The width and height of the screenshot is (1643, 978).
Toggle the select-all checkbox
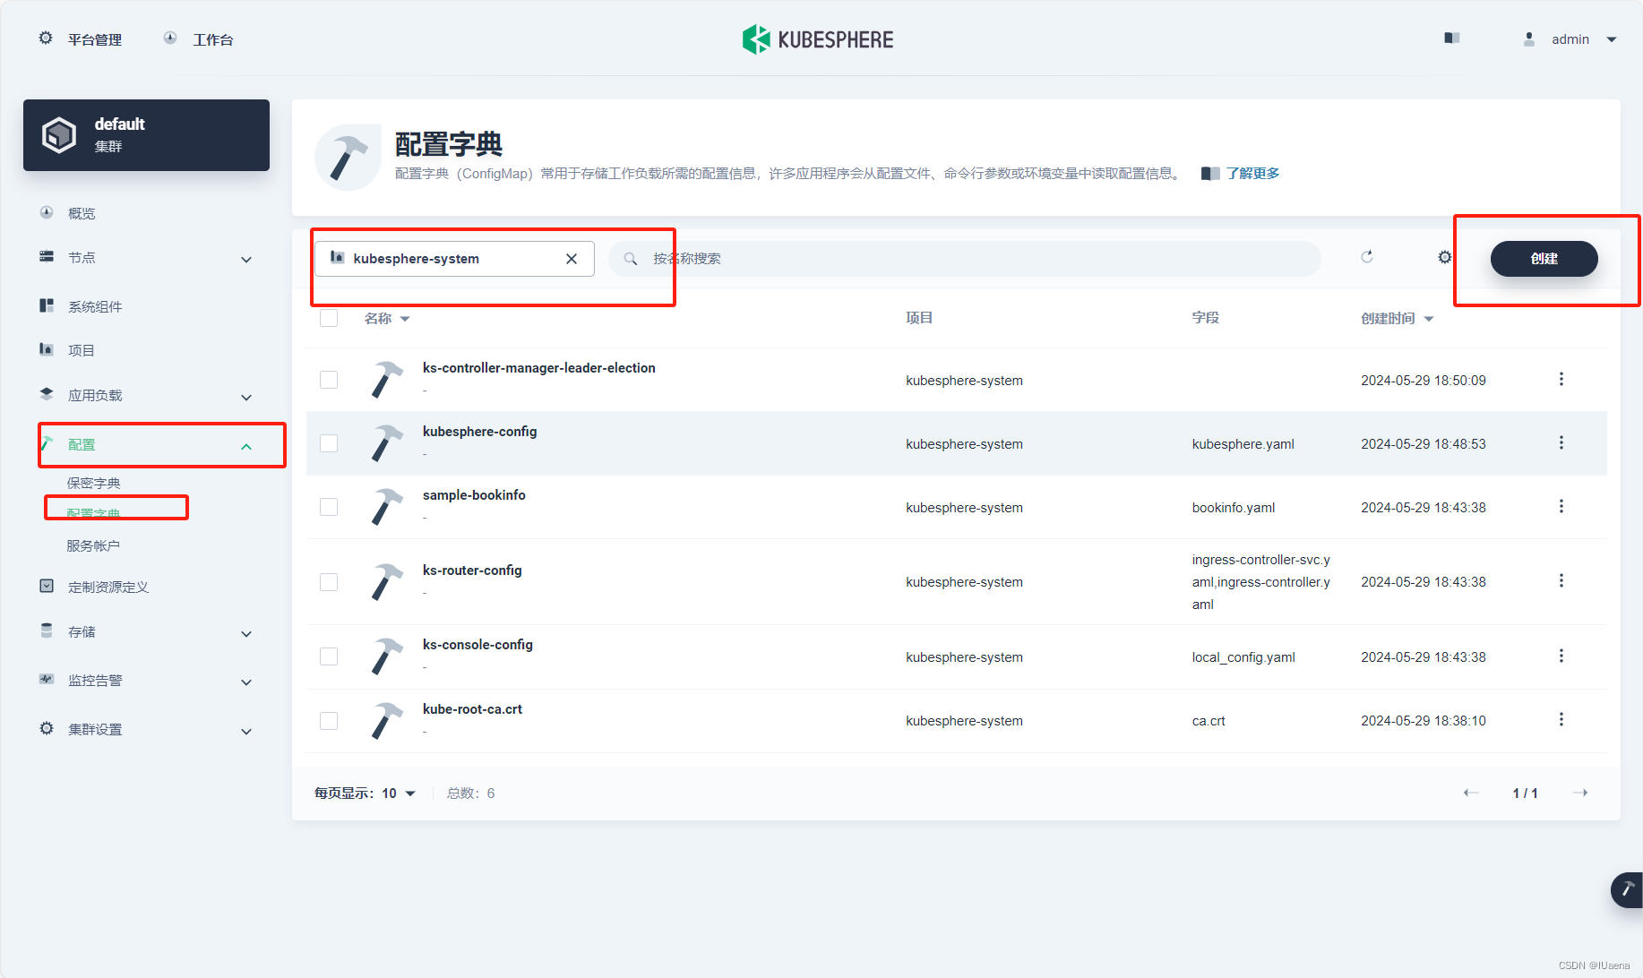tap(329, 318)
